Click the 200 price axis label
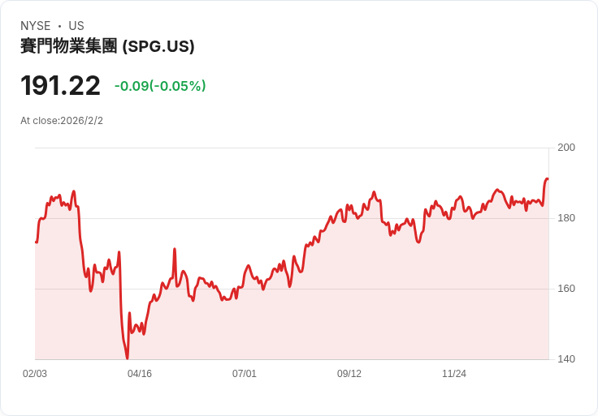 (x=566, y=148)
